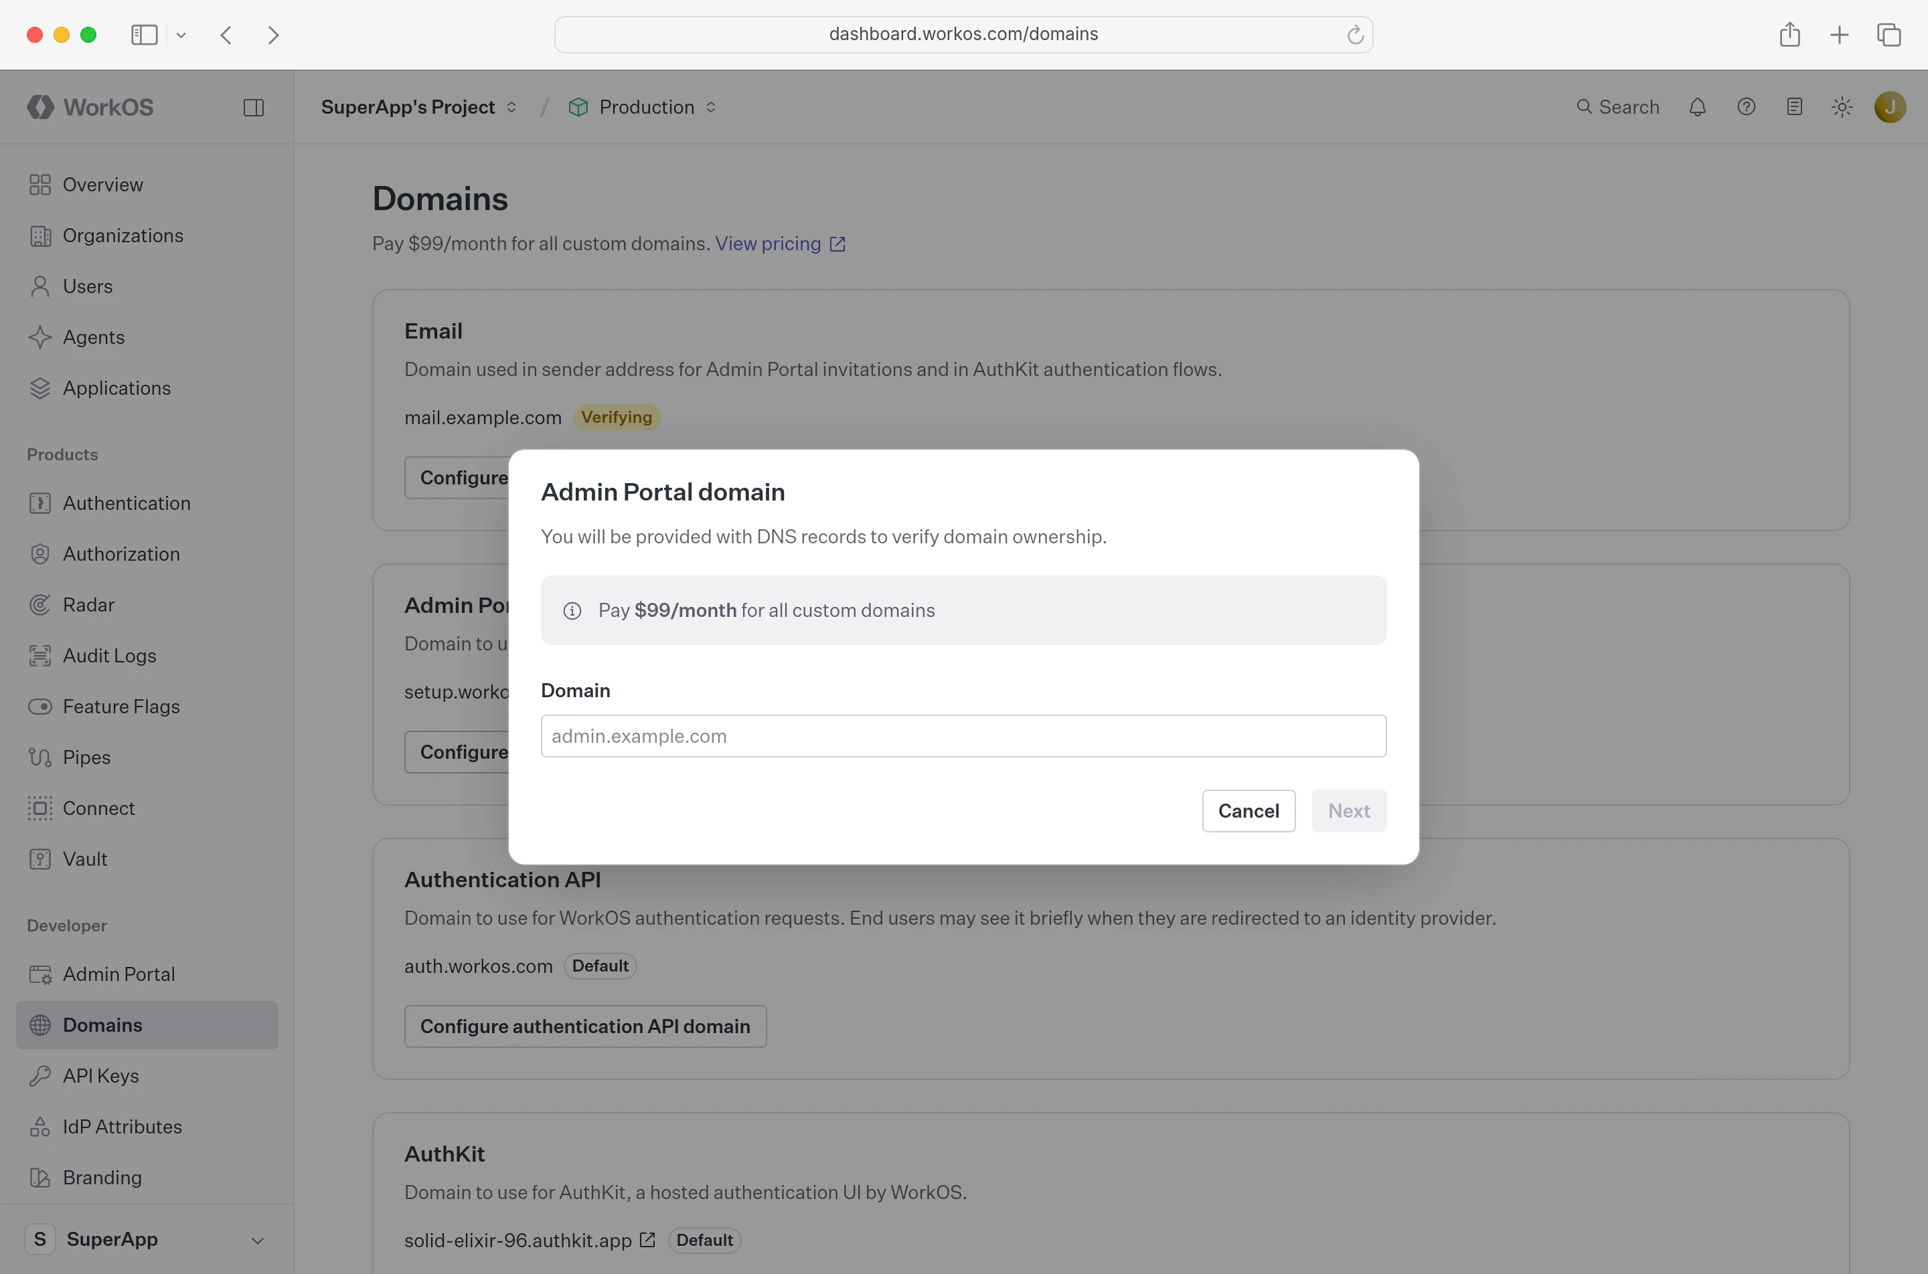
Task: Click Configure button in Admin Portal section
Action: click(457, 752)
